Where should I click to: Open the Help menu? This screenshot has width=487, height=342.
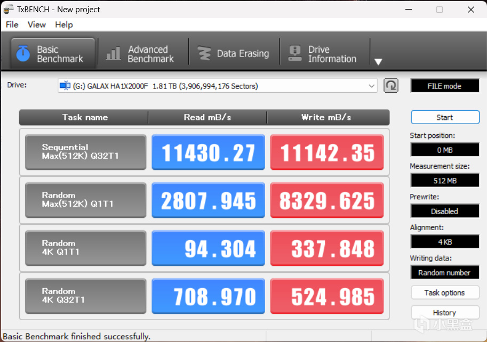(64, 25)
